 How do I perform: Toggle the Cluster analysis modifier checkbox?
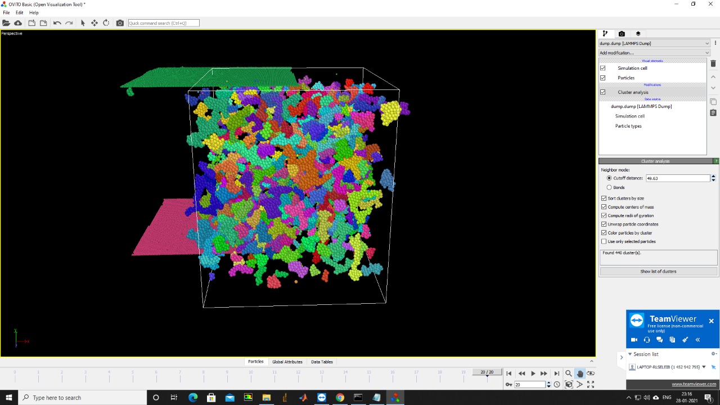tap(603, 92)
